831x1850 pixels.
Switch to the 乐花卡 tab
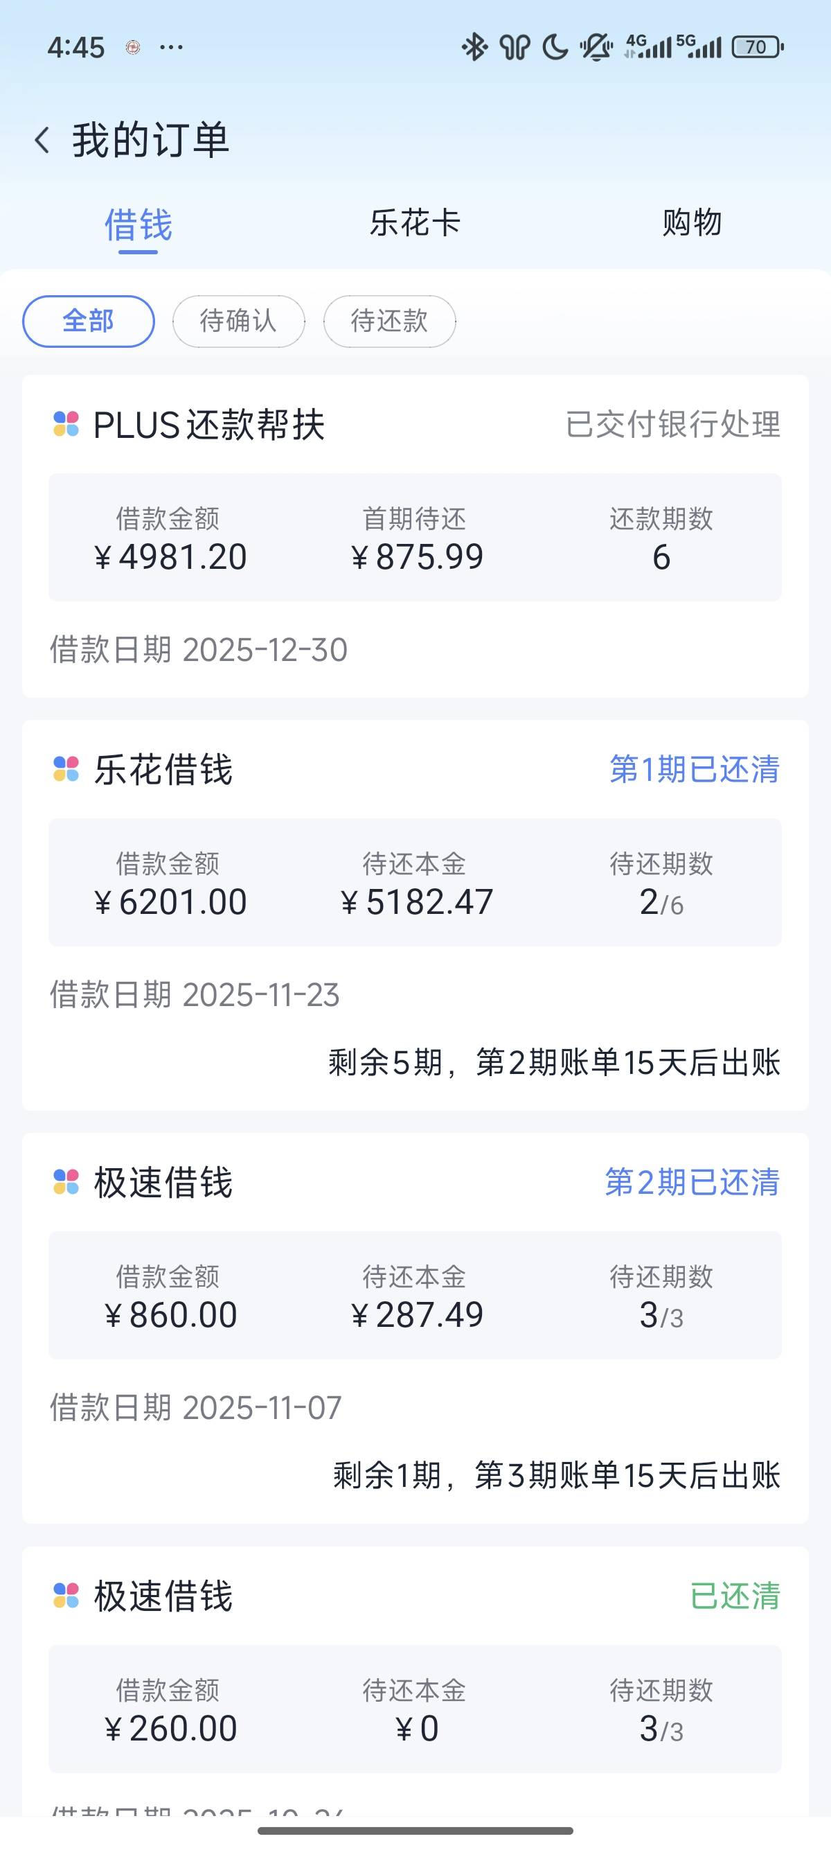[415, 222]
